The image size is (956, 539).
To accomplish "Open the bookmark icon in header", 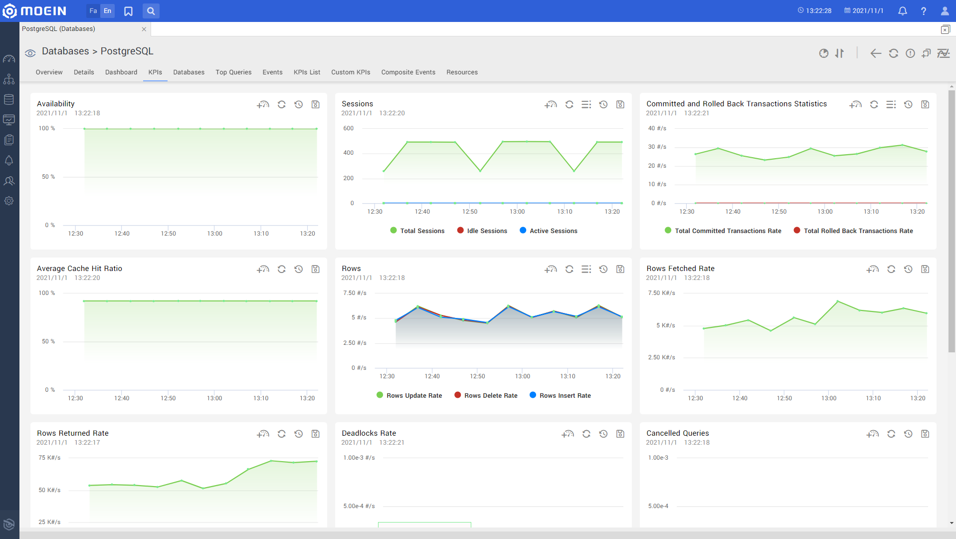I will coord(128,11).
